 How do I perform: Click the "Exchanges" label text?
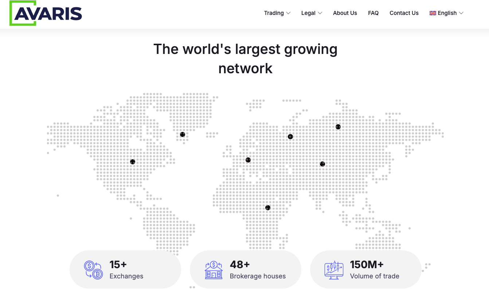(126, 276)
